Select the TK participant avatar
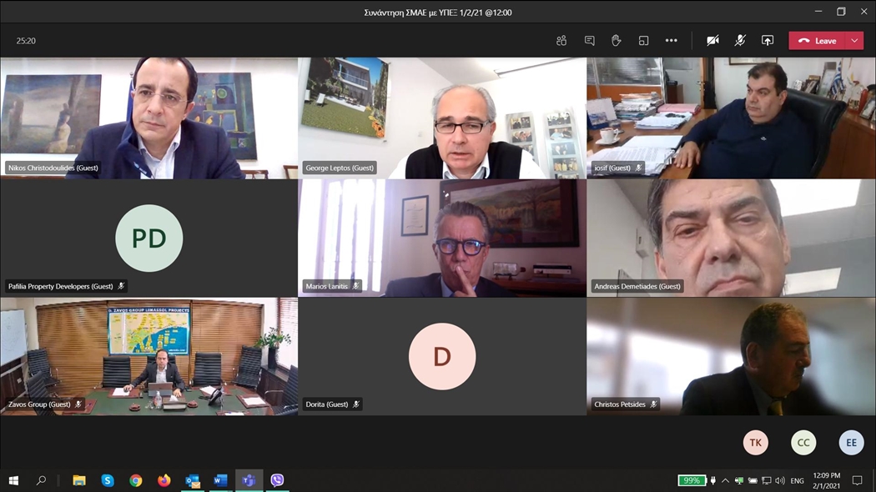This screenshot has width=876, height=492. click(755, 443)
